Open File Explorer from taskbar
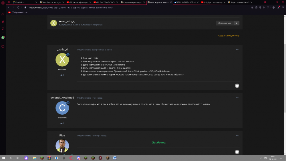The width and height of the screenshot is (286, 161). (x=35, y=158)
